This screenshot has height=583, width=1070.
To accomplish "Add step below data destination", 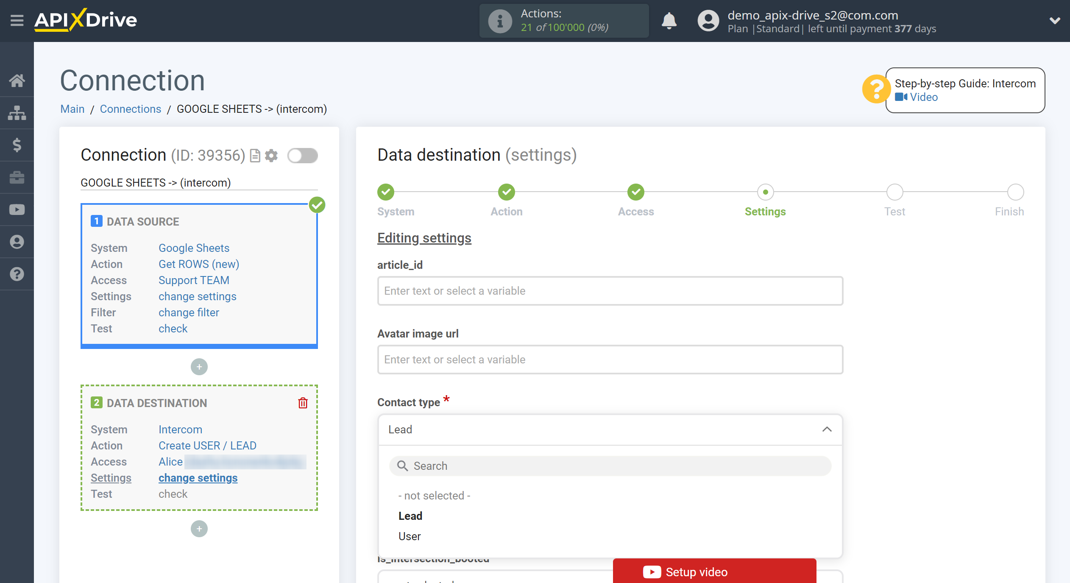I will click(199, 529).
